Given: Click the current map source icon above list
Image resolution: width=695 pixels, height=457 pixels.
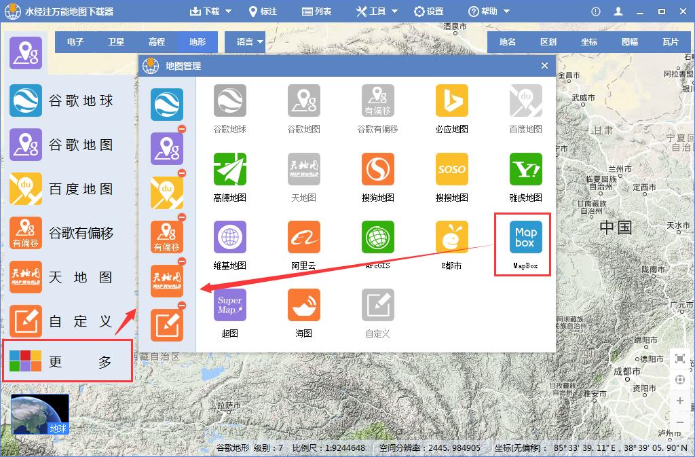Looking at the screenshot, I should pos(26,53).
